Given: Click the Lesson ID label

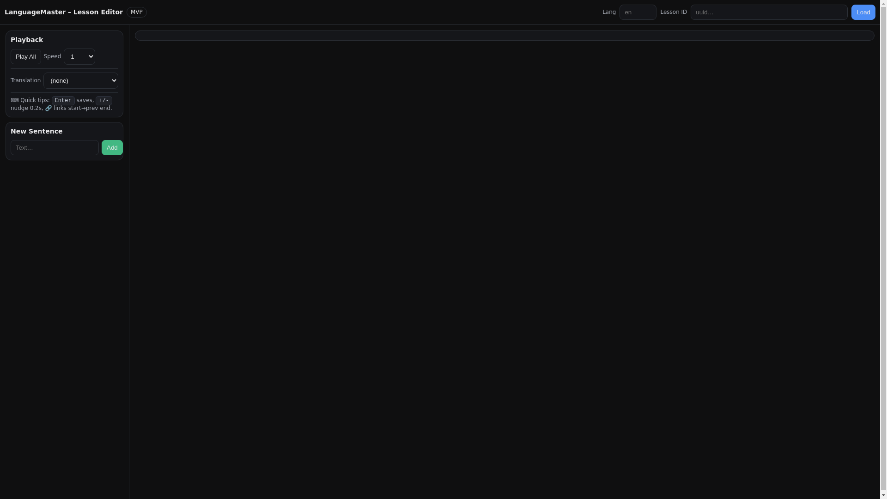Looking at the screenshot, I should coord(674,12).
